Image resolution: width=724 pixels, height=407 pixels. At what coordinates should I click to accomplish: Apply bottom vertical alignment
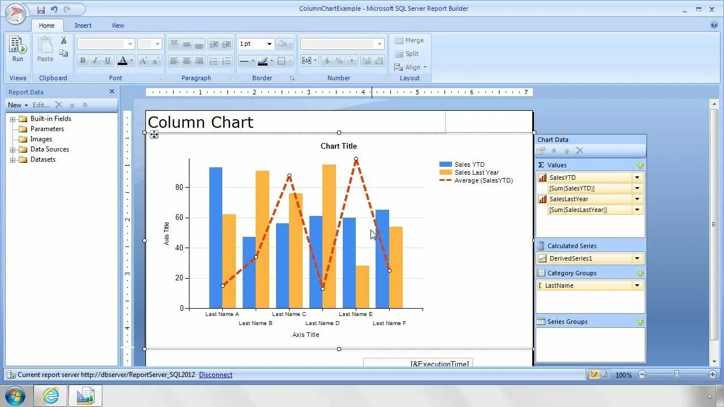199,44
